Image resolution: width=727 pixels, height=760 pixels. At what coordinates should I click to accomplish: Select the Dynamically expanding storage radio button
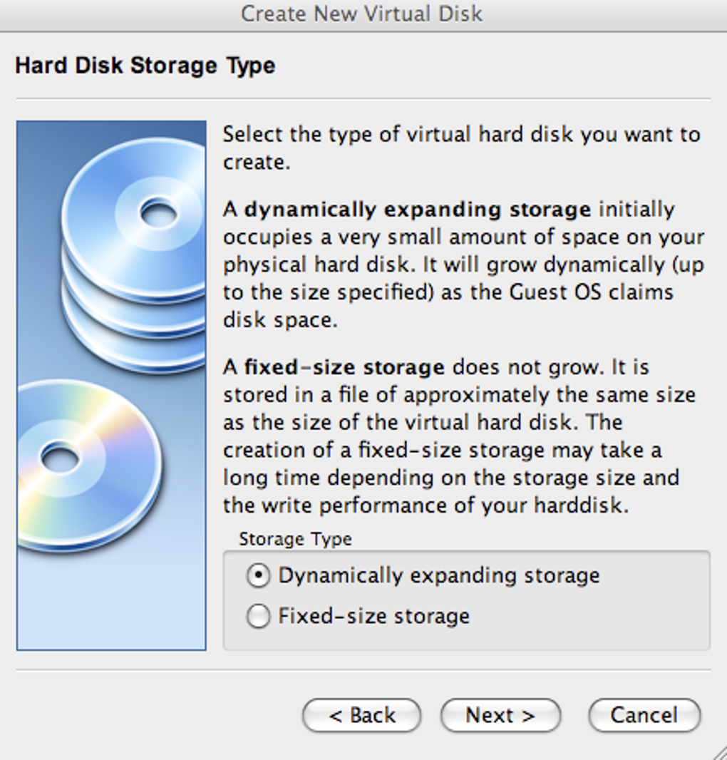tap(258, 576)
